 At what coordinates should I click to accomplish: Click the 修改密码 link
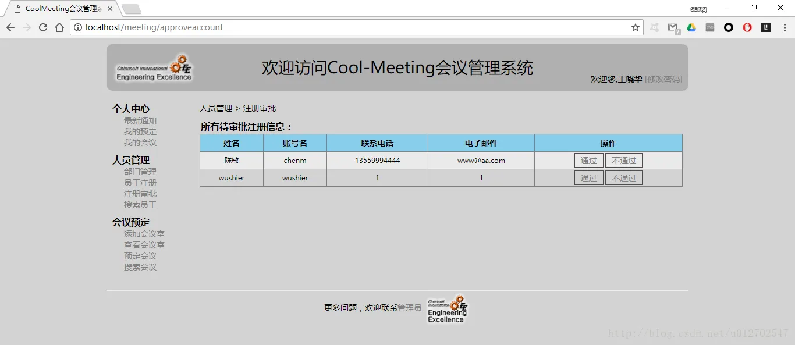point(663,79)
